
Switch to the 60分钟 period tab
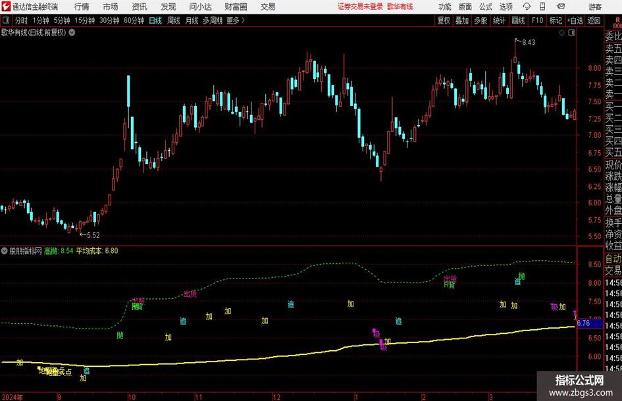point(134,20)
